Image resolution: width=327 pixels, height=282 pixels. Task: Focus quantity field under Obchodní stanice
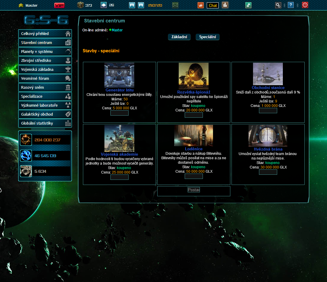click(x=268, y=111)
